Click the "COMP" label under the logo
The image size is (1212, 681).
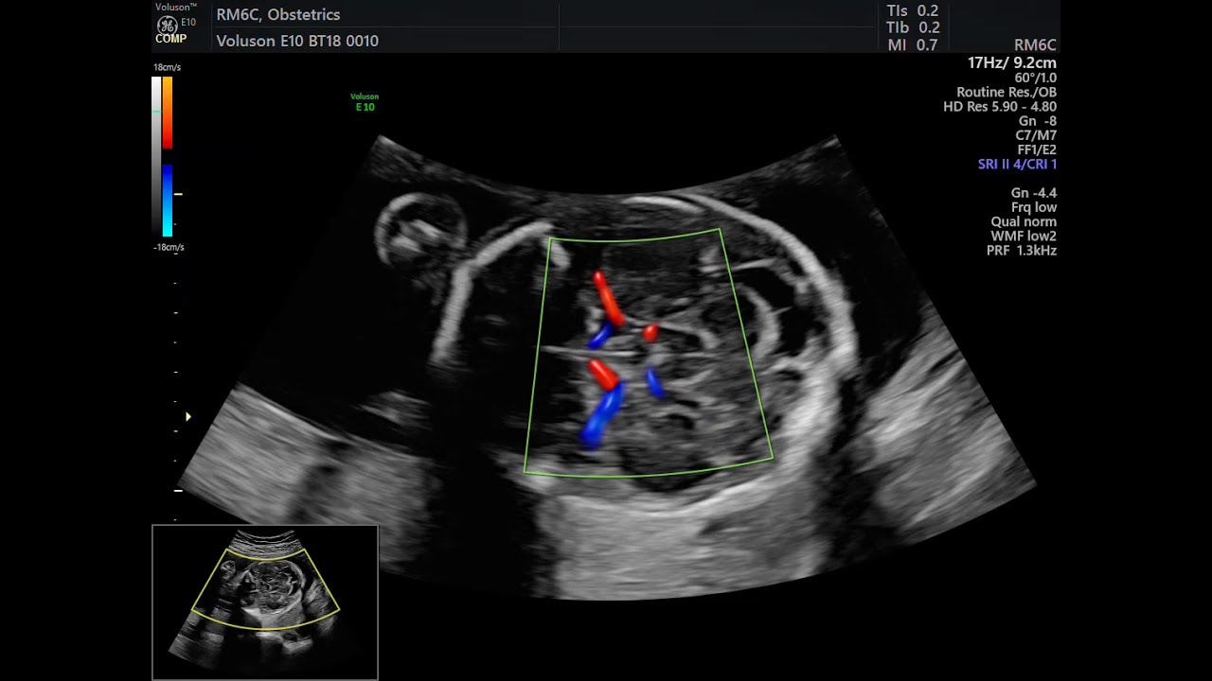[x=170, y=39]
